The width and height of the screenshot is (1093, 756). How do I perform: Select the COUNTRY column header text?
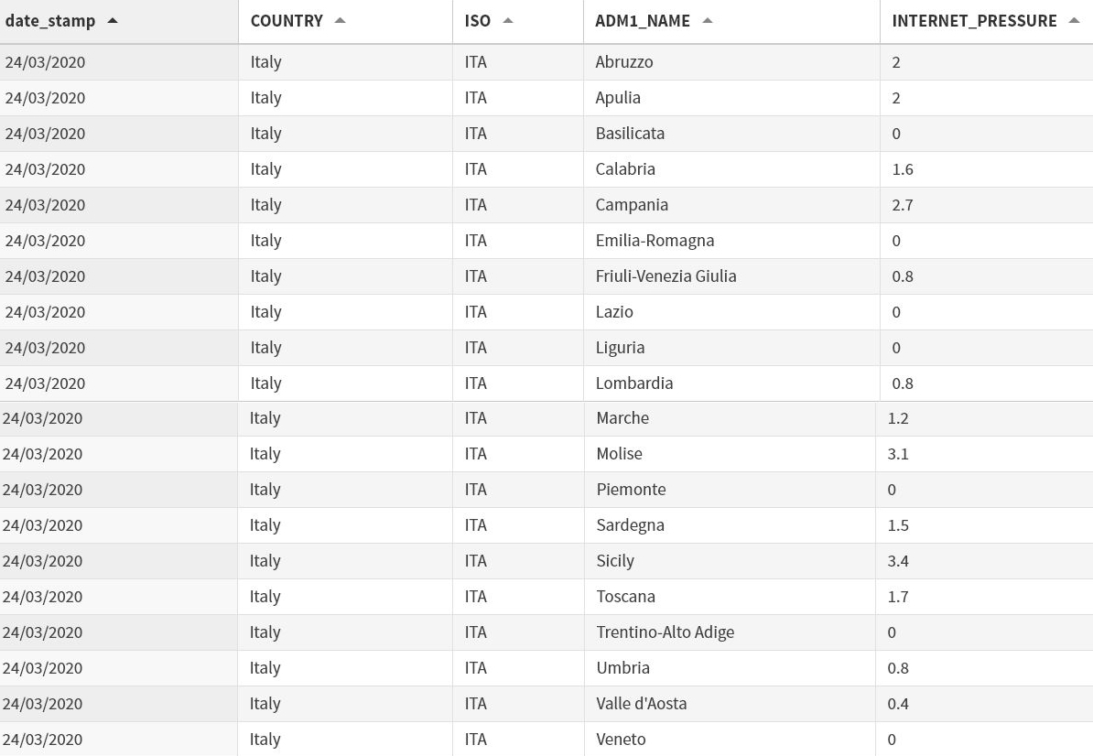(287, 21)
